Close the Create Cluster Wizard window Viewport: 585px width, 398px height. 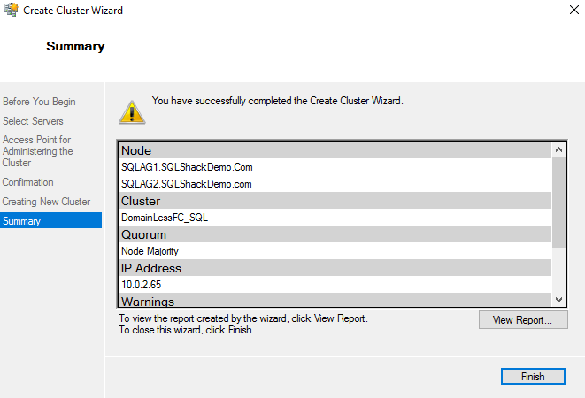pos(574,10)
